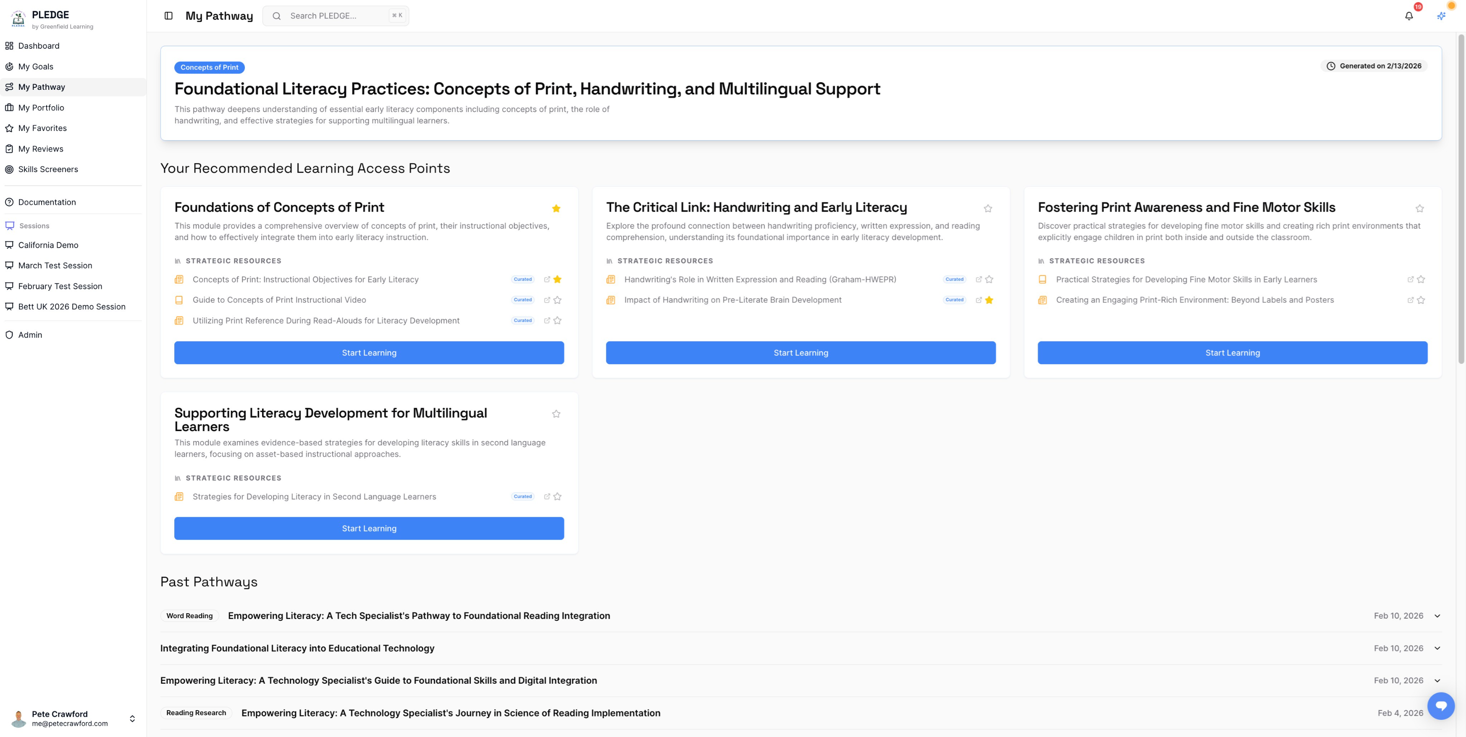Select My Portfolio in the sidebar
Screen dimensions: 1466x737
pyautogui.click(x=41, y=107)
